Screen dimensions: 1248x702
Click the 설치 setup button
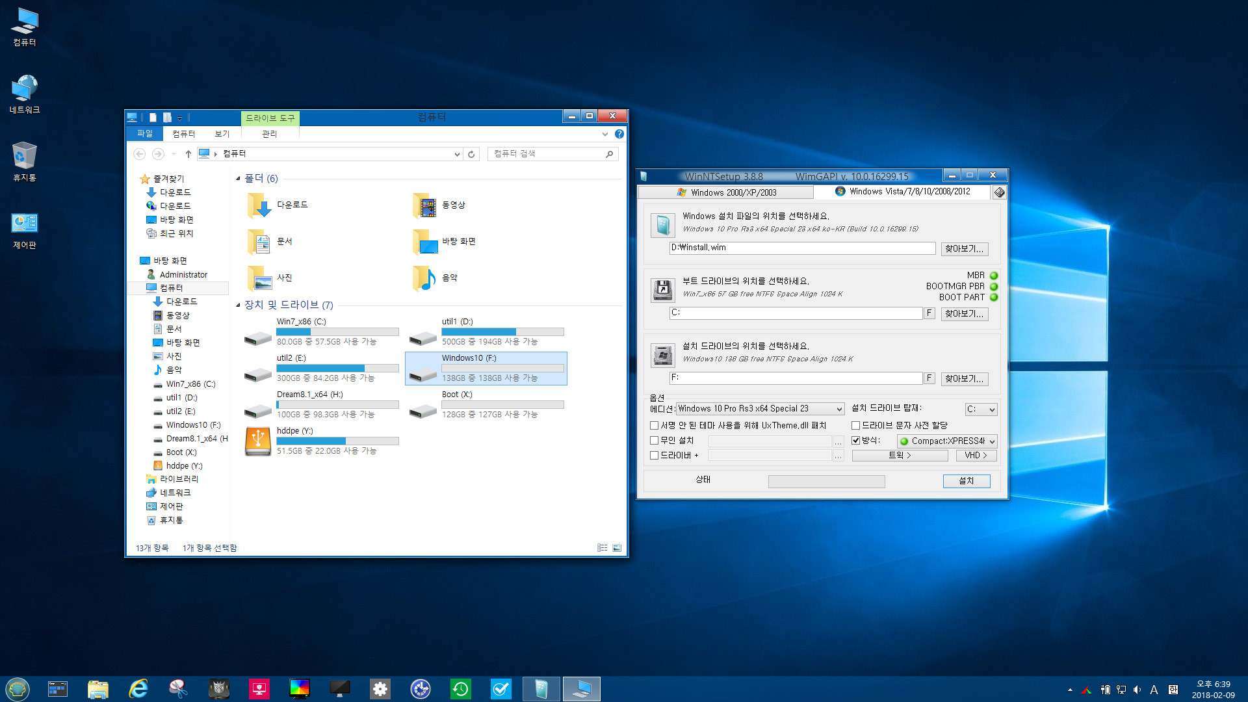tap(967, 481)
